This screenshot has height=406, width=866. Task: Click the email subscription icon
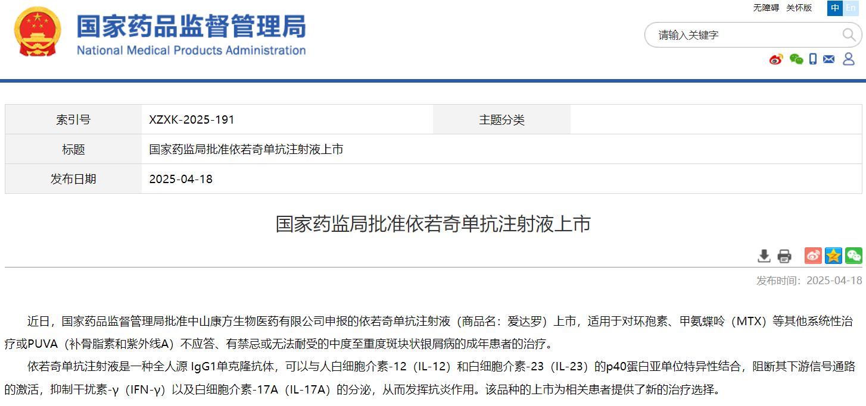click(x=828, y=59)
